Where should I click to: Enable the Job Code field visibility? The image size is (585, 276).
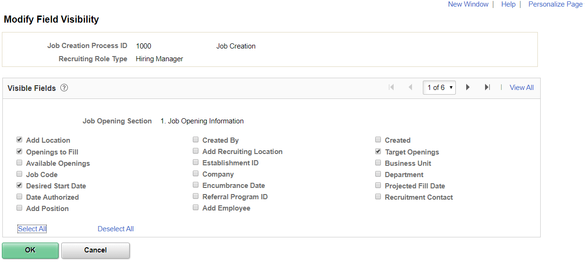tap(19, 173)
